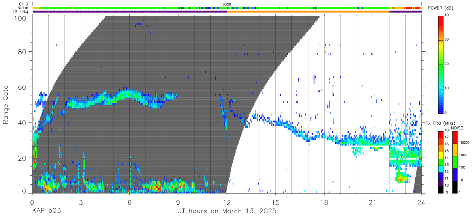Click the CPID label at top left
The width and height of the screenshot is (474, 219).
23,4
